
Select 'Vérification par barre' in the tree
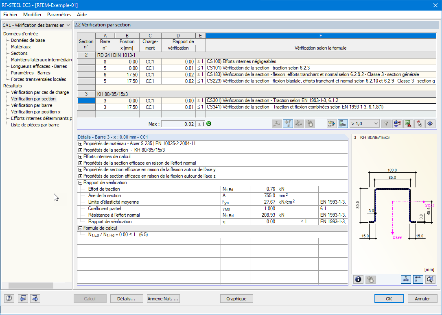pyautogui.click(x=31, y=105)
